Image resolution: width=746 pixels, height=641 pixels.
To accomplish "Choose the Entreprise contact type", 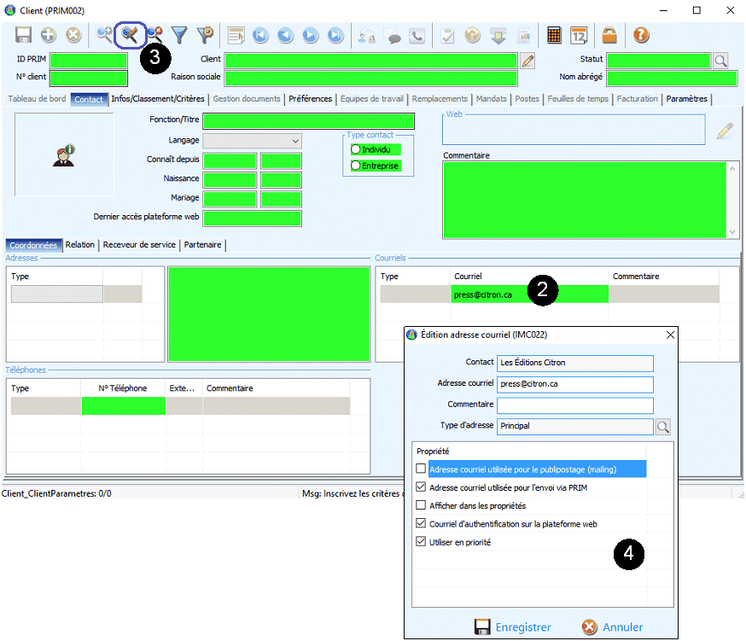I will pos(355,166).
